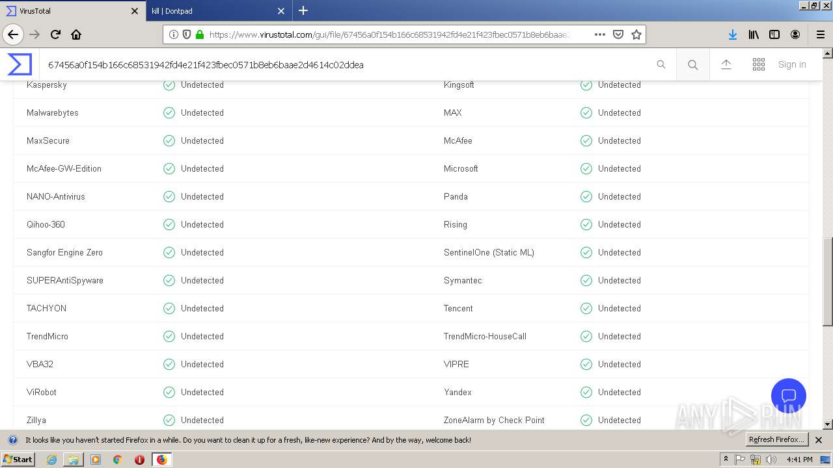Viewport: 833px width, 468px height.
Task: Click the Malwarebytes engine name
Action: (53, 113)
